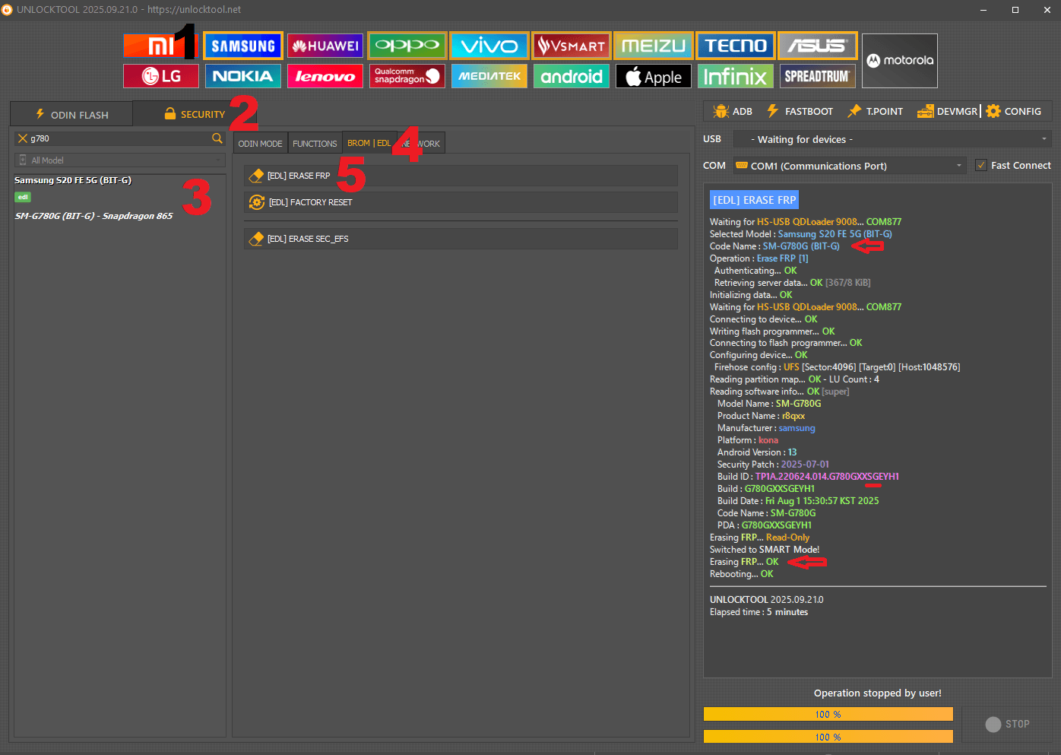
Task: Click the search magnifier icon
Action: [217, 138]
